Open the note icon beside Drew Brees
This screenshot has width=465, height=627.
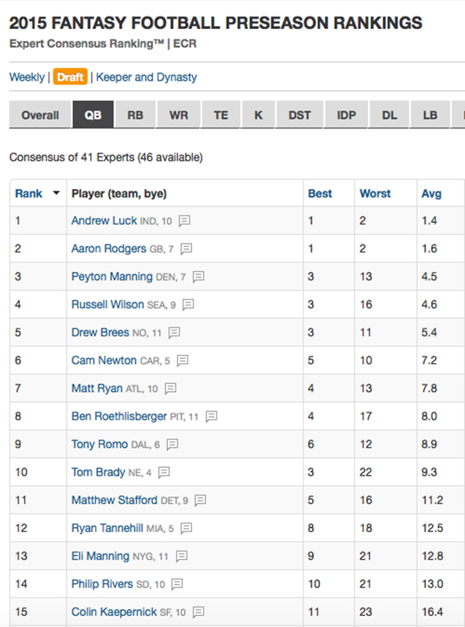point(174,332)
